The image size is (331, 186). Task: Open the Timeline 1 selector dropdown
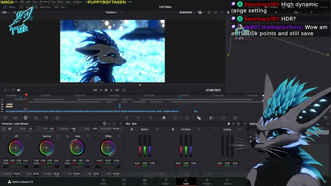(x=113, y=12)
